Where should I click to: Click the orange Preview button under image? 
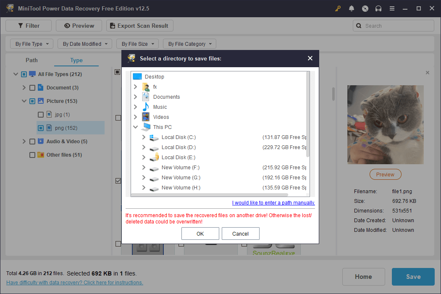tap(385, 174)
